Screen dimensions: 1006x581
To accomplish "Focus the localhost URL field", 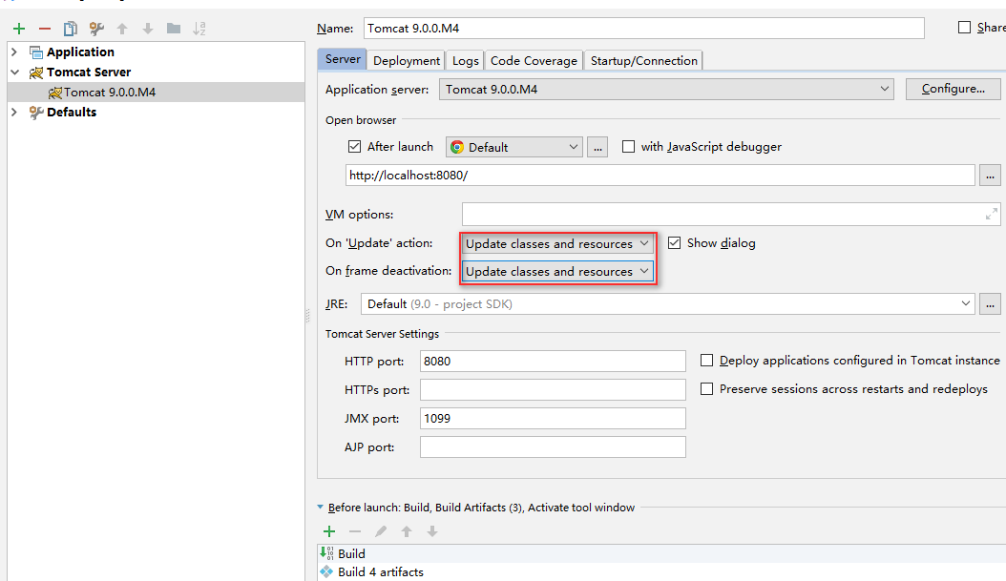I will pos(660,176).
